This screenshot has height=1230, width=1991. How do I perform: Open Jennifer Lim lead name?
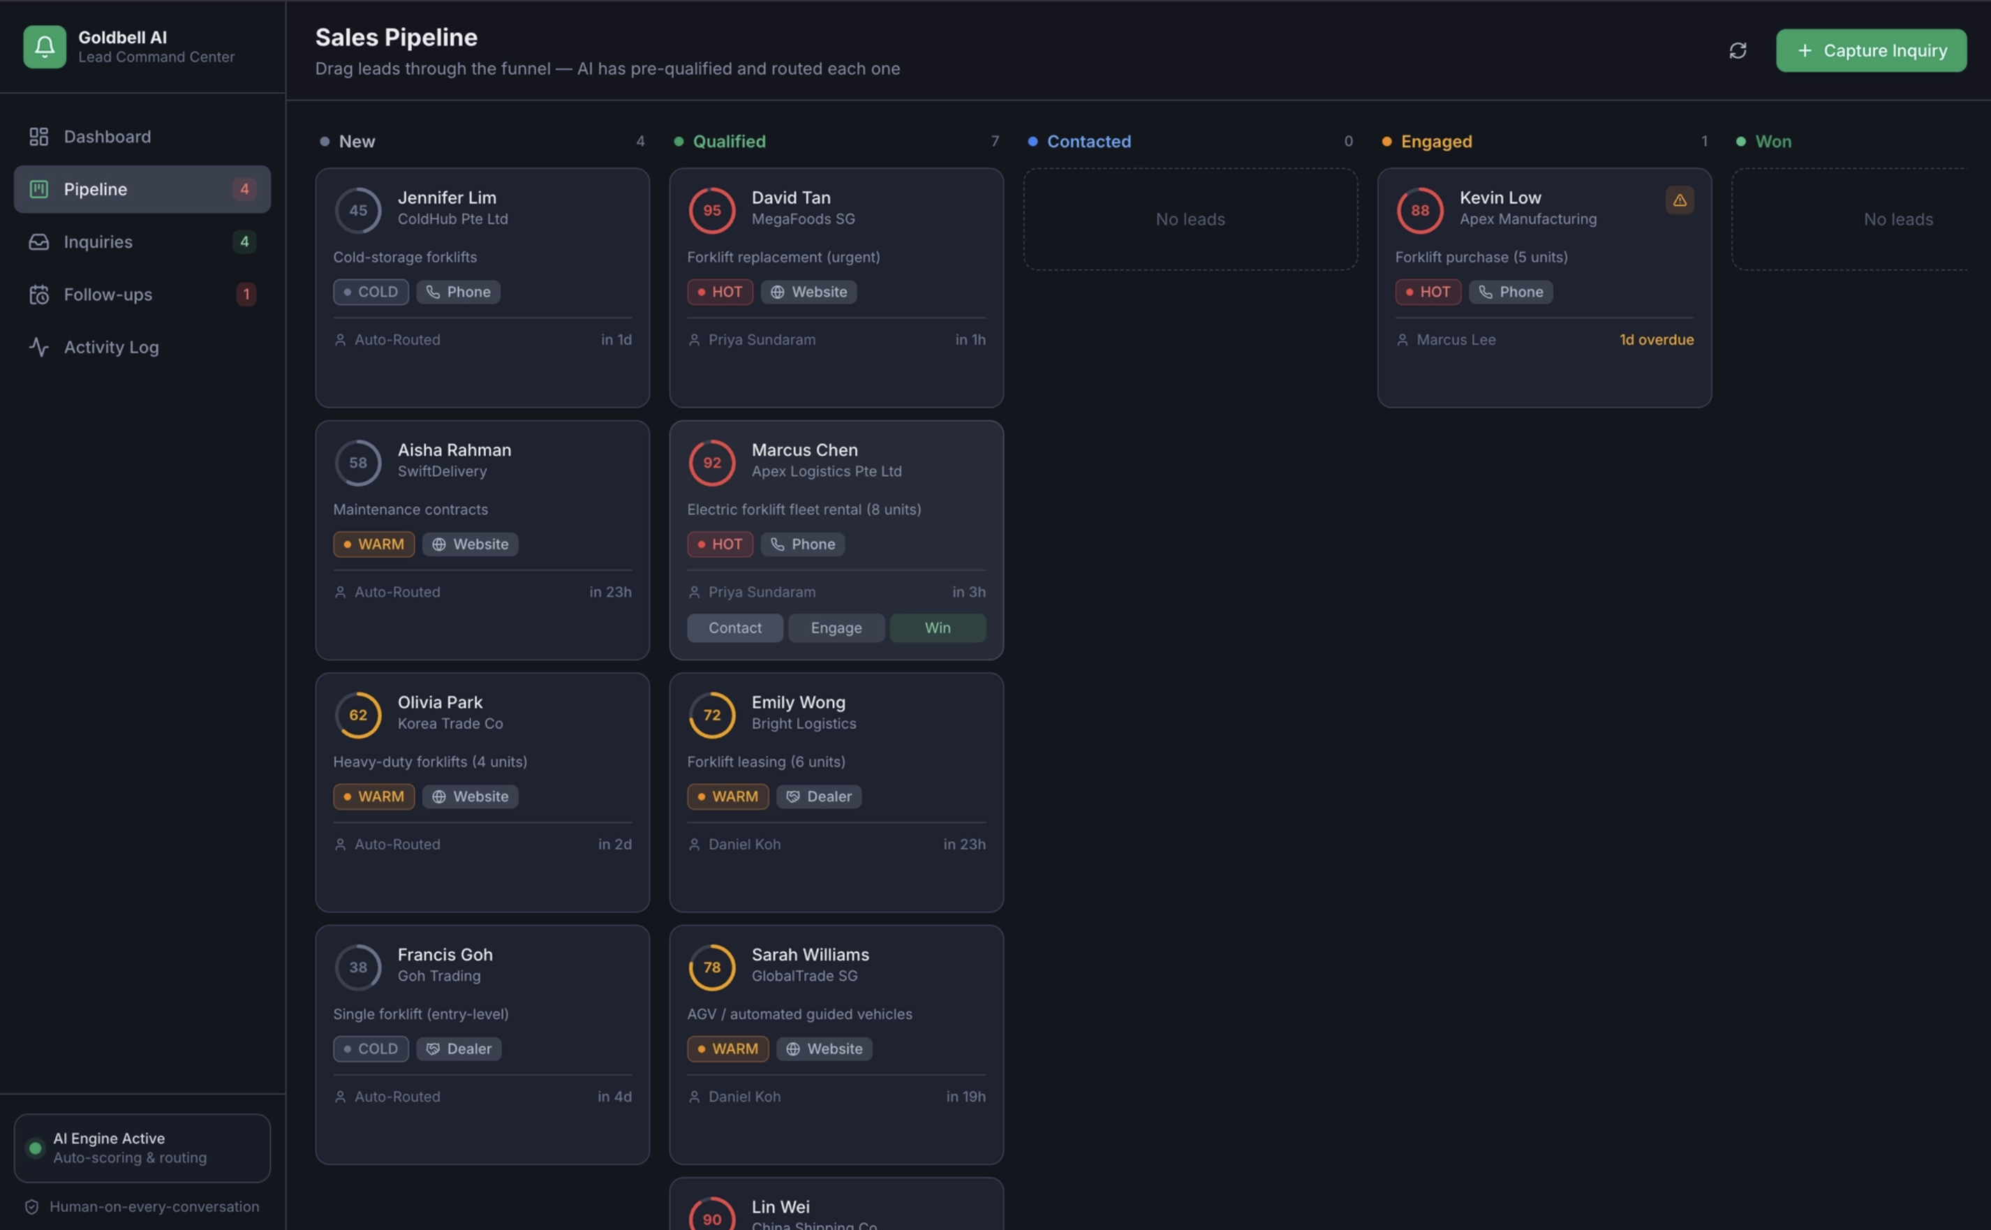447,198
